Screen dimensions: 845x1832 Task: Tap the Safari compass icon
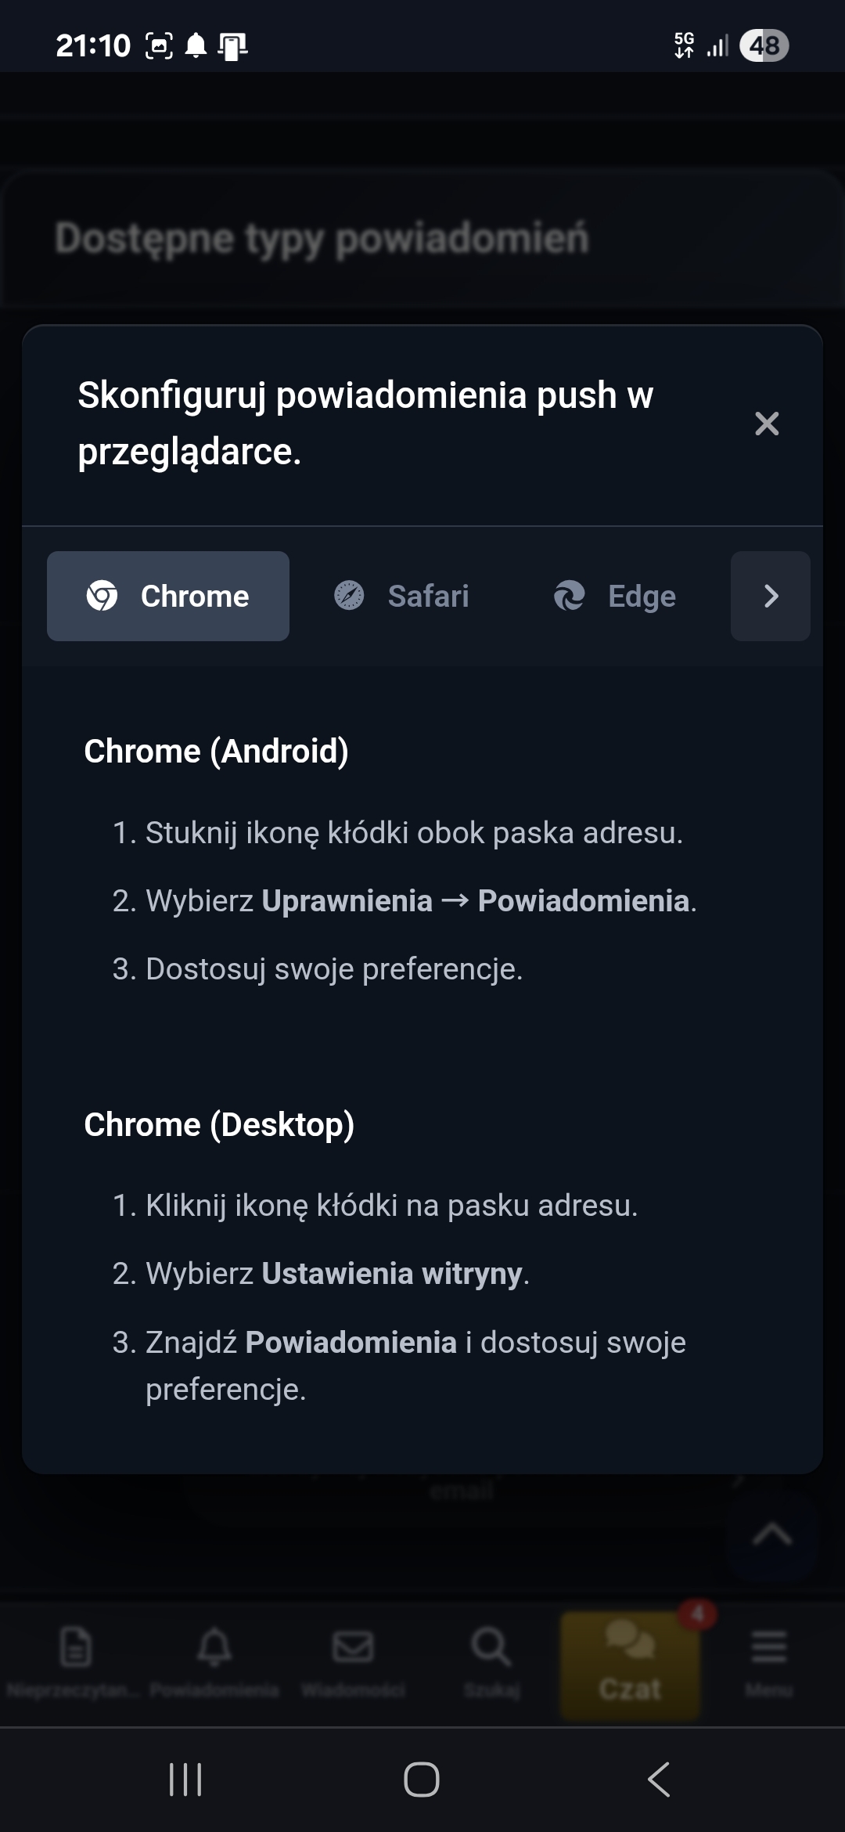349,595
